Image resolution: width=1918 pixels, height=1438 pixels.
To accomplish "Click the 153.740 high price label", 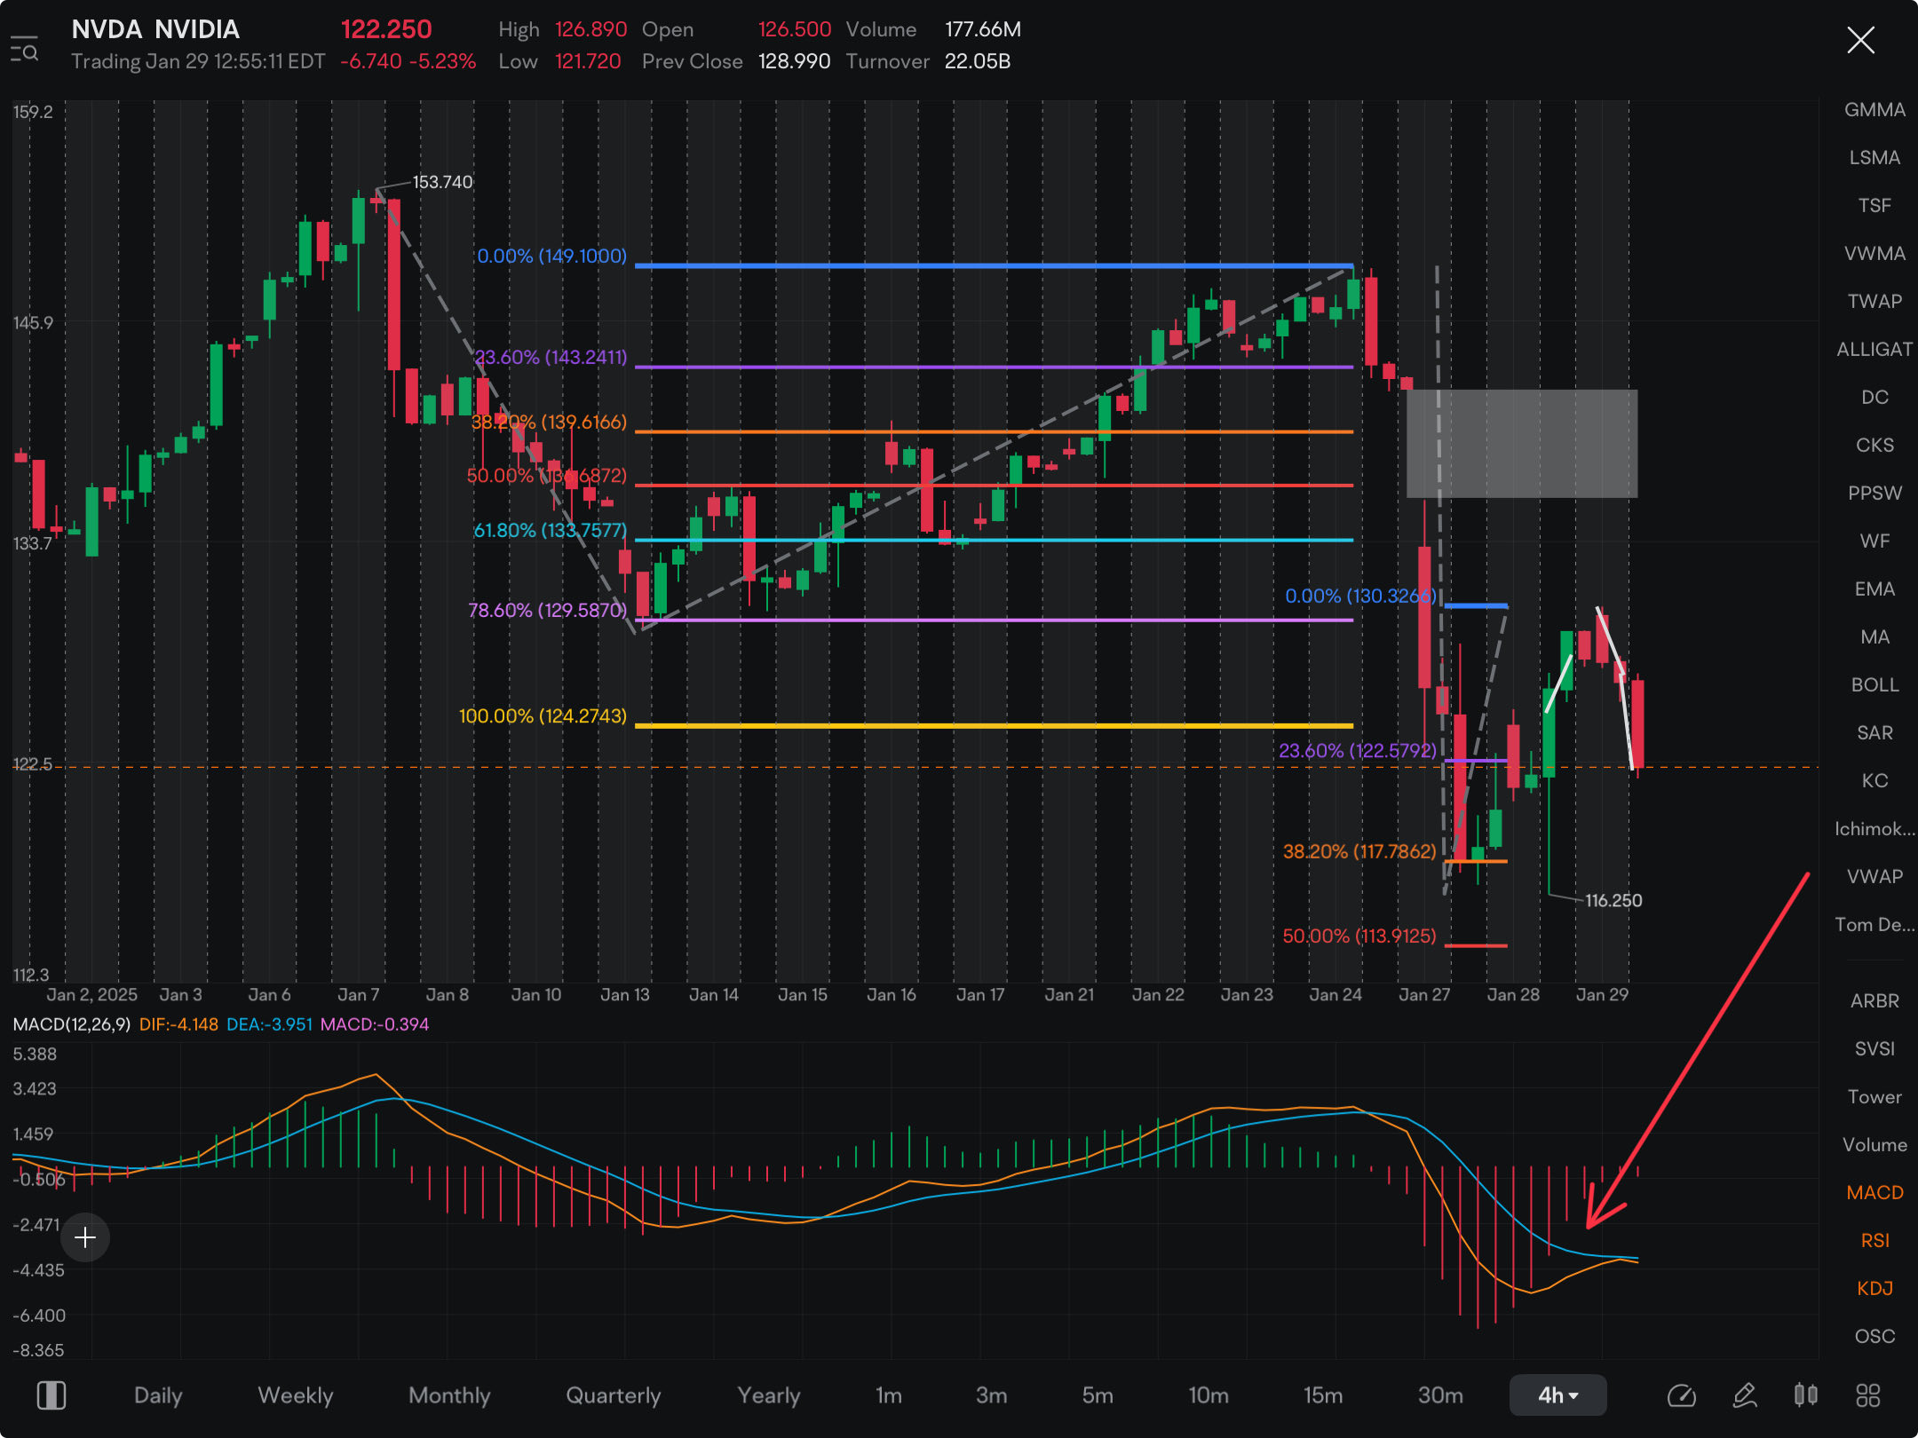I will [442, 182].
